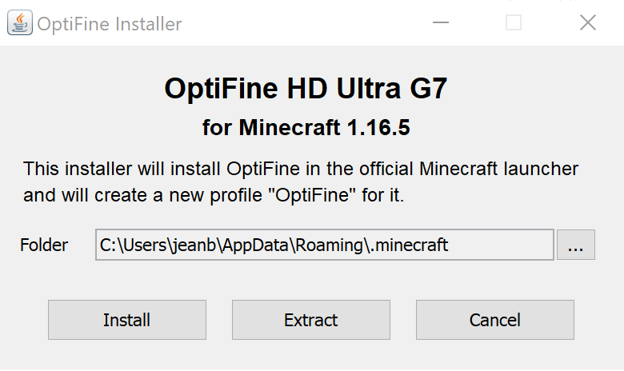Focus the Folder path text field
Image resolution: width=624 pixels, height=371 pixels.
(x=324, y=245)
